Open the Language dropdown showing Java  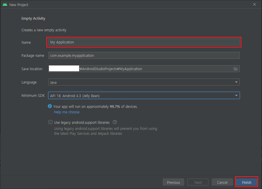click(144, 82)
